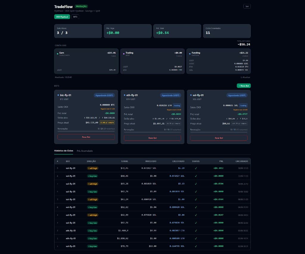Click the Earn account status dot
This screenshot has width=305, height=254.
(57, 54)
